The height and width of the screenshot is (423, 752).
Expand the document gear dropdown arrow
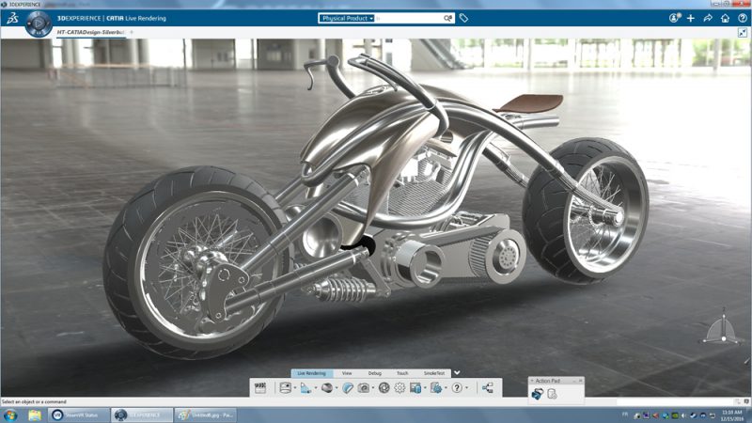[x=446, y=388]
